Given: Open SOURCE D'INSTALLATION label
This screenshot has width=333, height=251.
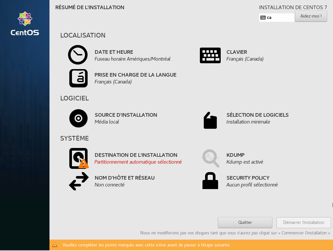Looking at the screenshot, I should pyautogui.click(x=126, y=115).
